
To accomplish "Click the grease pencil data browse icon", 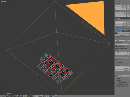I will (x=116, y=33).
